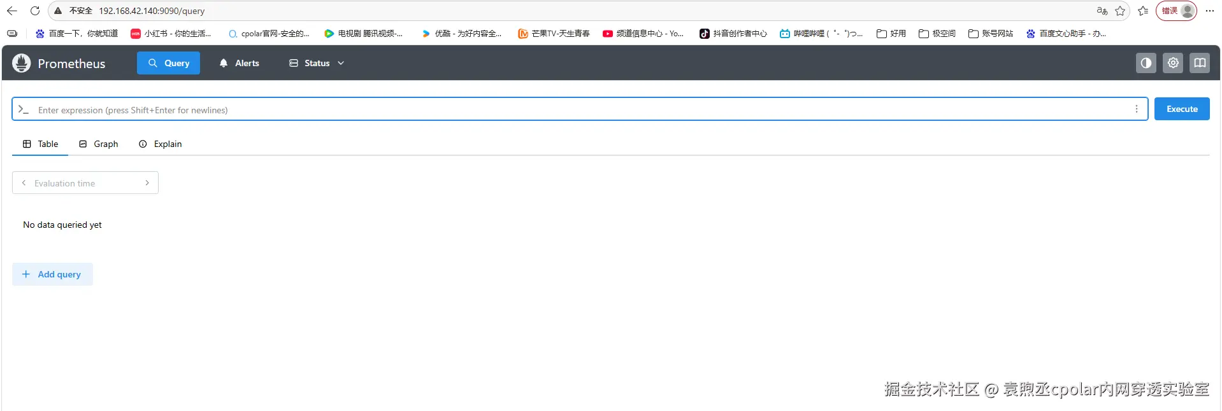Expand the 极空间 bookmark folder
Image resolution: width=1222 pixels, height=411 pixels.
(937, 34)
